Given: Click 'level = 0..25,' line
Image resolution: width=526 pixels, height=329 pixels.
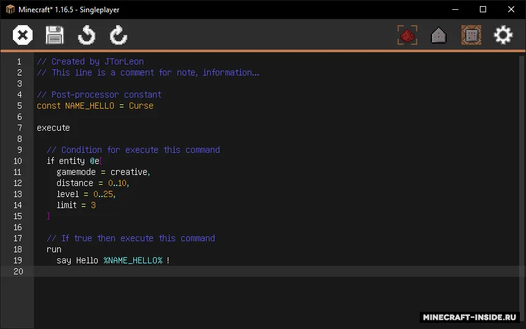Looking at the screenshot, I should [86, 195].
